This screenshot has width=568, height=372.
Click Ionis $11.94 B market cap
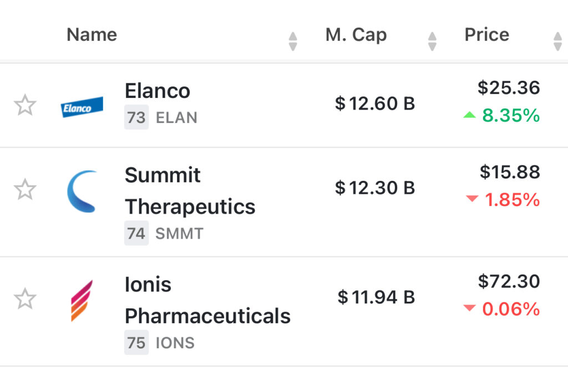pyautogui.click(x=376, y=297)
